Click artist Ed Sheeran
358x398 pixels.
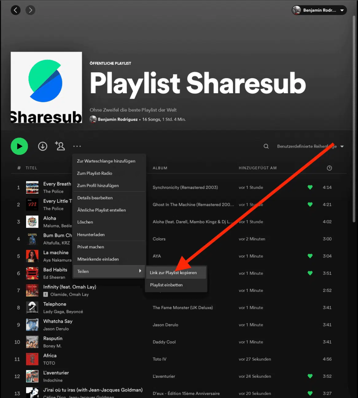pyautogui.click(x=54, y=277)
